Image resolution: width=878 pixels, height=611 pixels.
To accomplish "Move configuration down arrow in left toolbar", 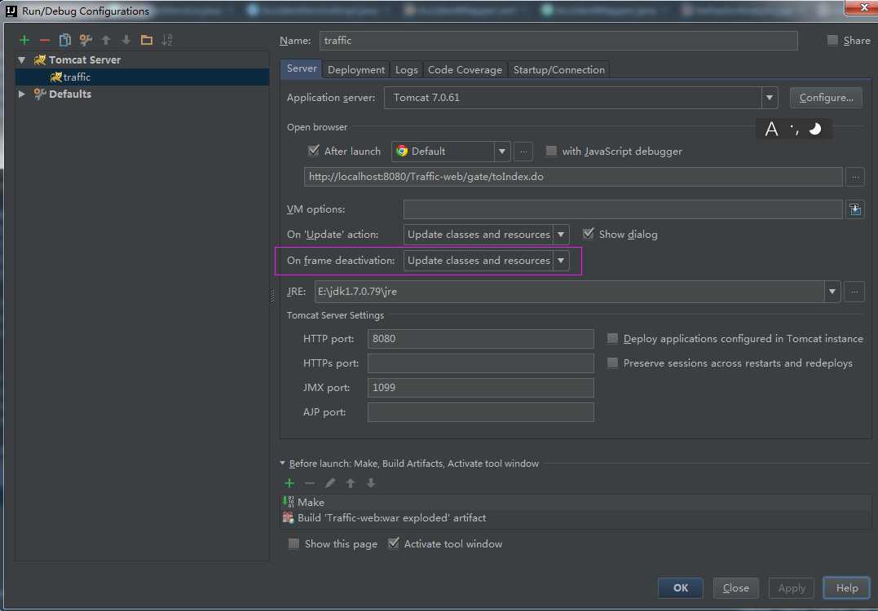I will point(126,40).
